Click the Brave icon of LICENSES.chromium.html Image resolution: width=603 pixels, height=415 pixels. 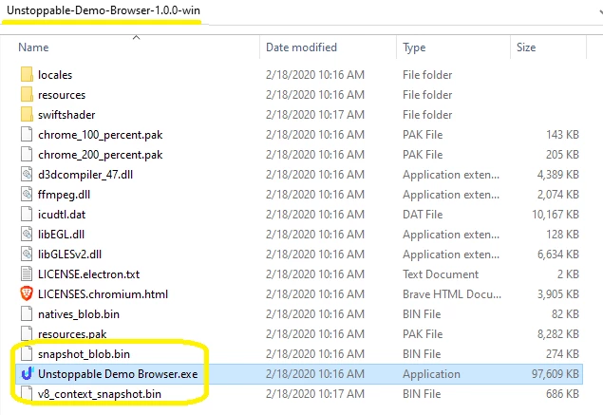pyautogui.click(x=27, y=293)
